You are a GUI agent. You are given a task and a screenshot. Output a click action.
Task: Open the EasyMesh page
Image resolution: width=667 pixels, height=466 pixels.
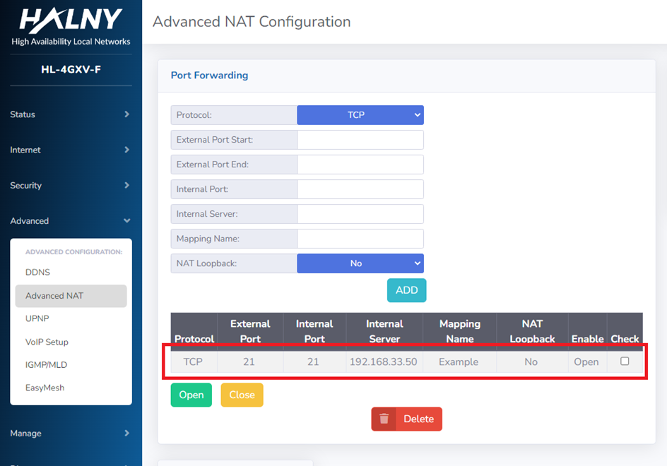[45, 388]
